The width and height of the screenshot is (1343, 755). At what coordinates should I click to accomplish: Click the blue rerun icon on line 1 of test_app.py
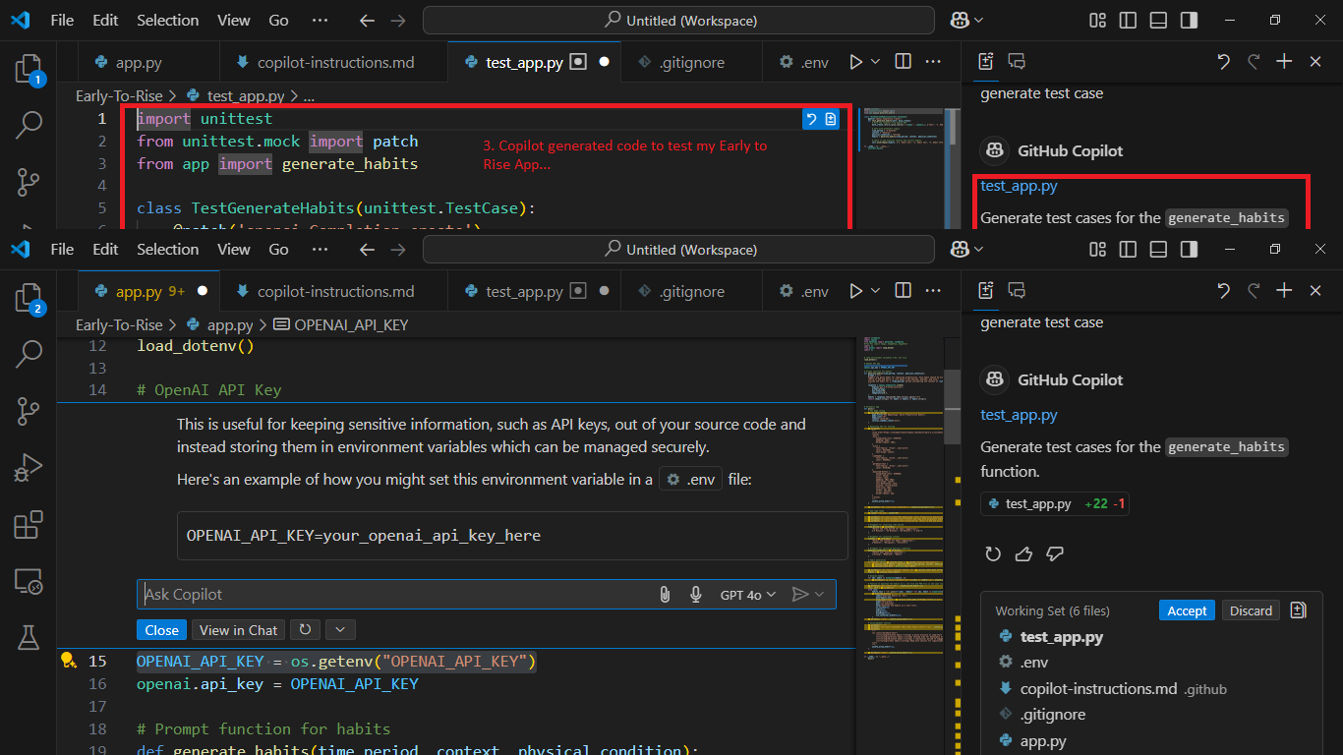point(811,119)
